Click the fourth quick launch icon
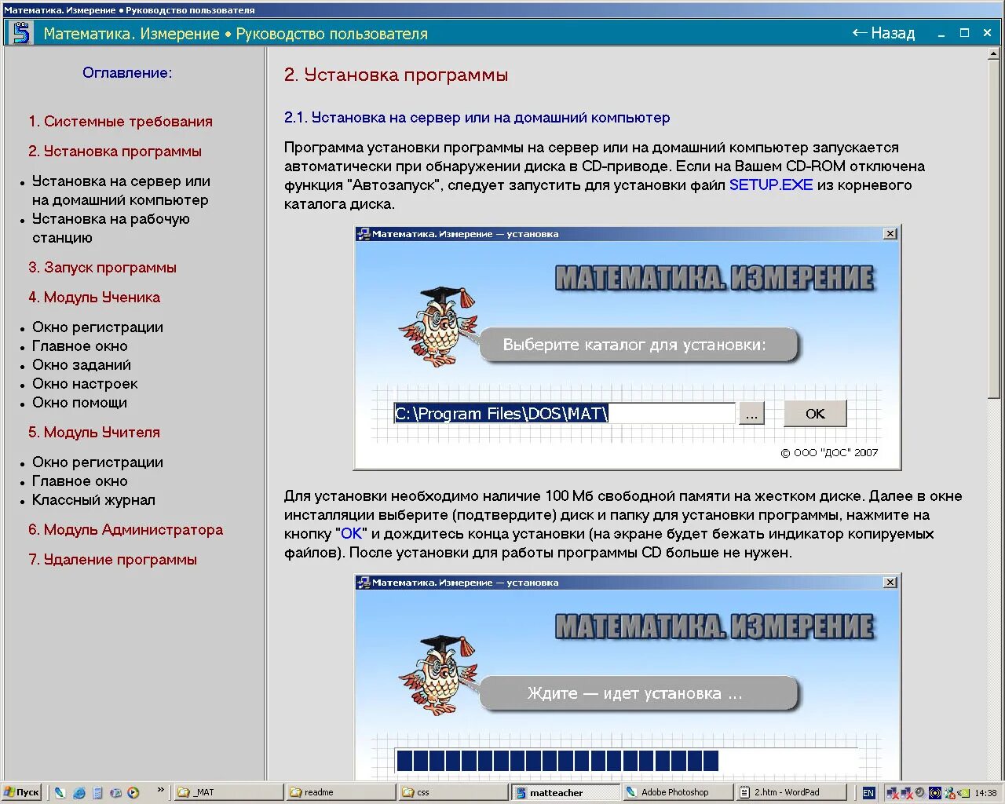 pos(115,793)
